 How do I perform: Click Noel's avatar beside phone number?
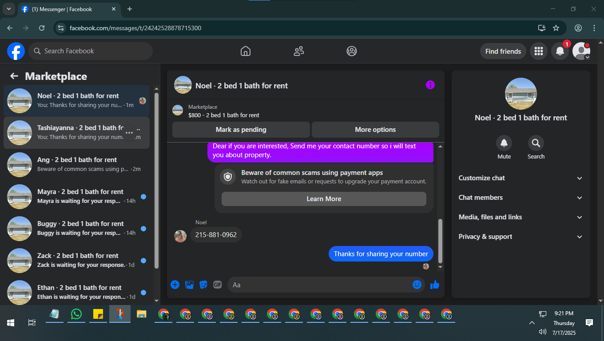click(180, 236)
